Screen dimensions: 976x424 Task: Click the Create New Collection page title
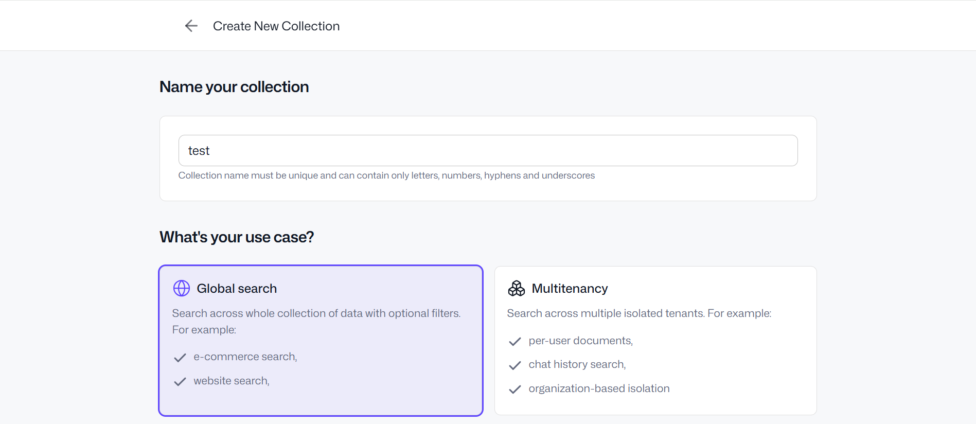[x=276, y=26]
